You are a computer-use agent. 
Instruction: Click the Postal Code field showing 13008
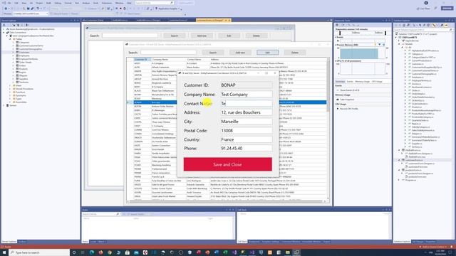(x=247, y=131)
